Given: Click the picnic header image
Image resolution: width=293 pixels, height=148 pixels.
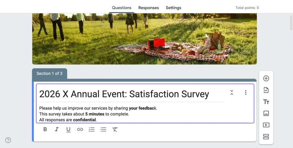Looking at the screenshot, I should pyautogui.click(x=144, y=39).
